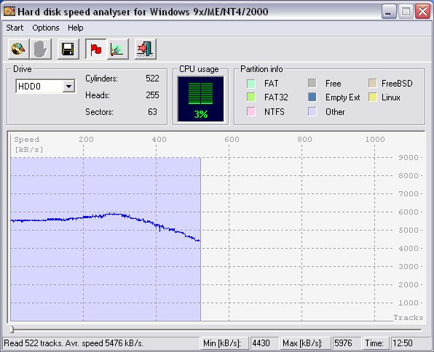Image resolution: width=434 pixels, height=352 pixels.
Task: Minimize the window
Action: (x=389, y=12)
